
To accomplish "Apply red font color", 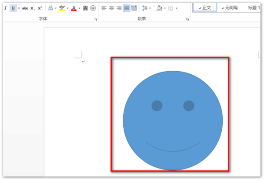I will tap(73, 8).
